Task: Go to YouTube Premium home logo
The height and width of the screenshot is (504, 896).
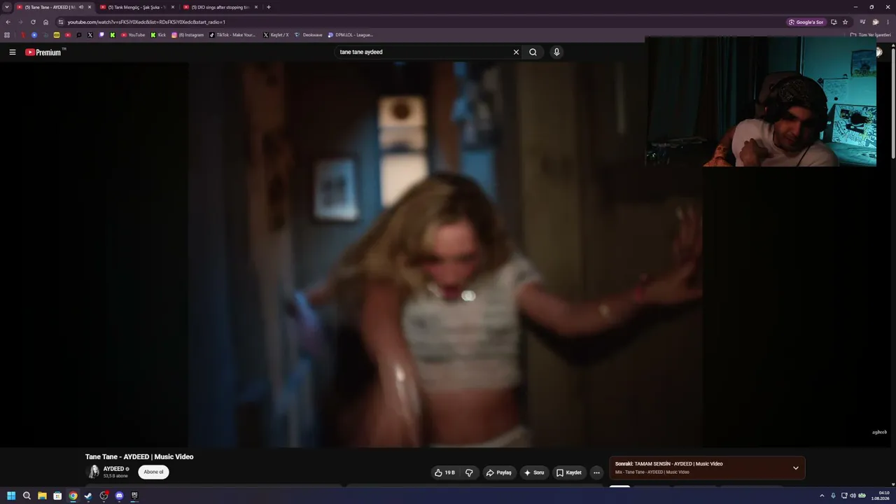Action: (43, 52)
